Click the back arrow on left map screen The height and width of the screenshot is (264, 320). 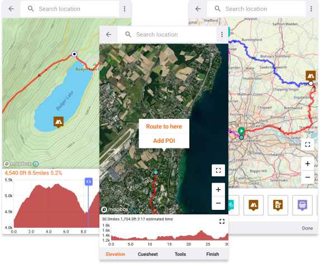coord(11,9)
